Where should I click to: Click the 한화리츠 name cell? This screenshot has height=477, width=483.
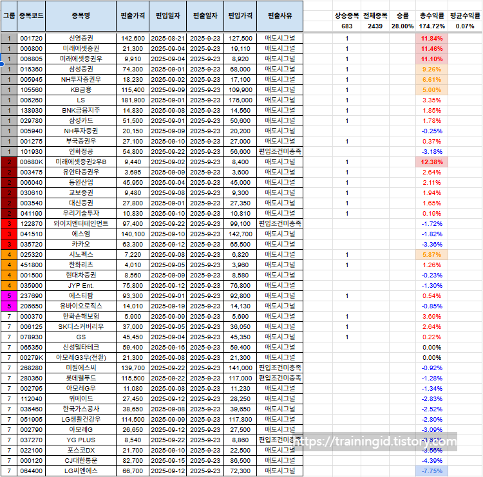[x=80, y=265]
